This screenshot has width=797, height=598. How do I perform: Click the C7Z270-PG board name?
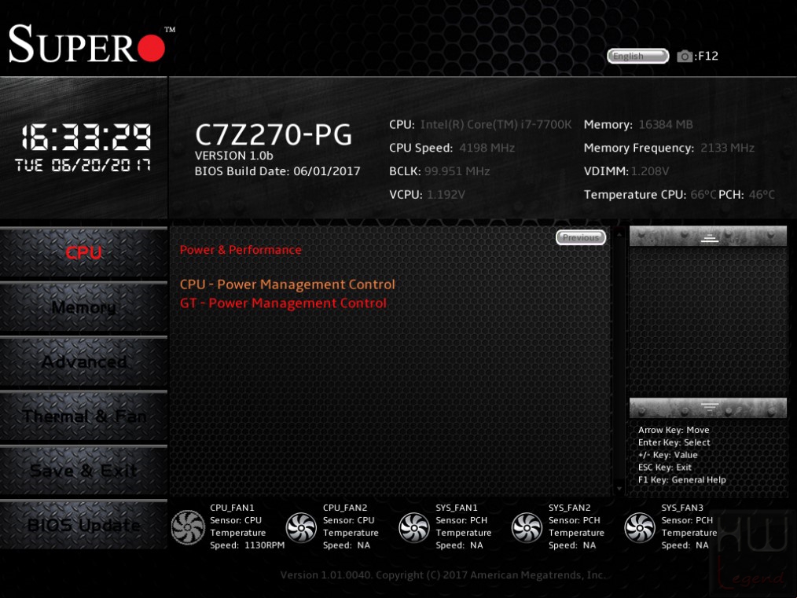pyautogui.click(x=274, y=134)
